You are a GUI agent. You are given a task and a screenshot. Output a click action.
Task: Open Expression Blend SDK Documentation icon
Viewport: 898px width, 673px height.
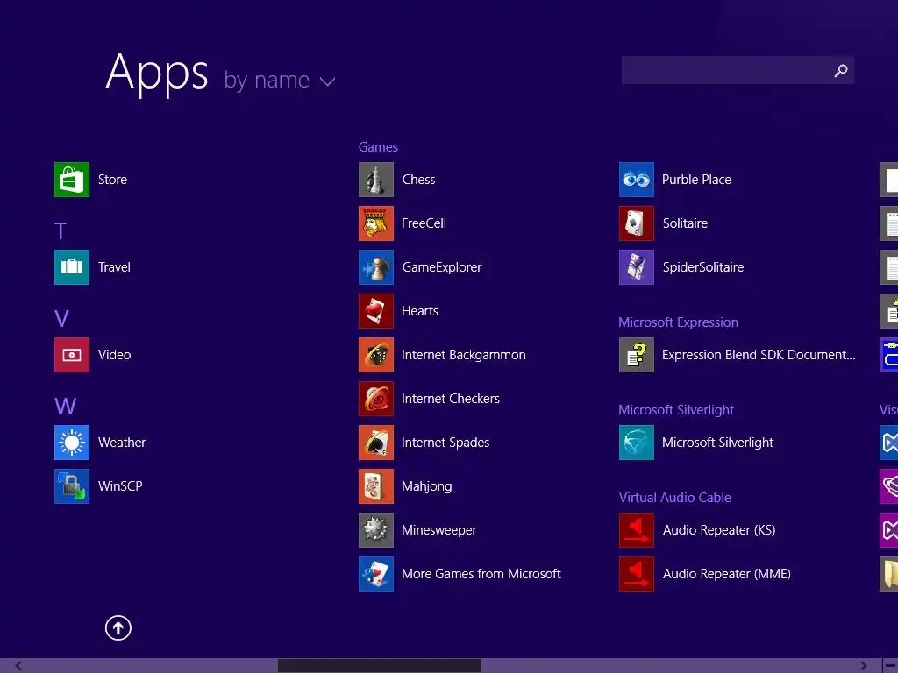click(637, 355)
